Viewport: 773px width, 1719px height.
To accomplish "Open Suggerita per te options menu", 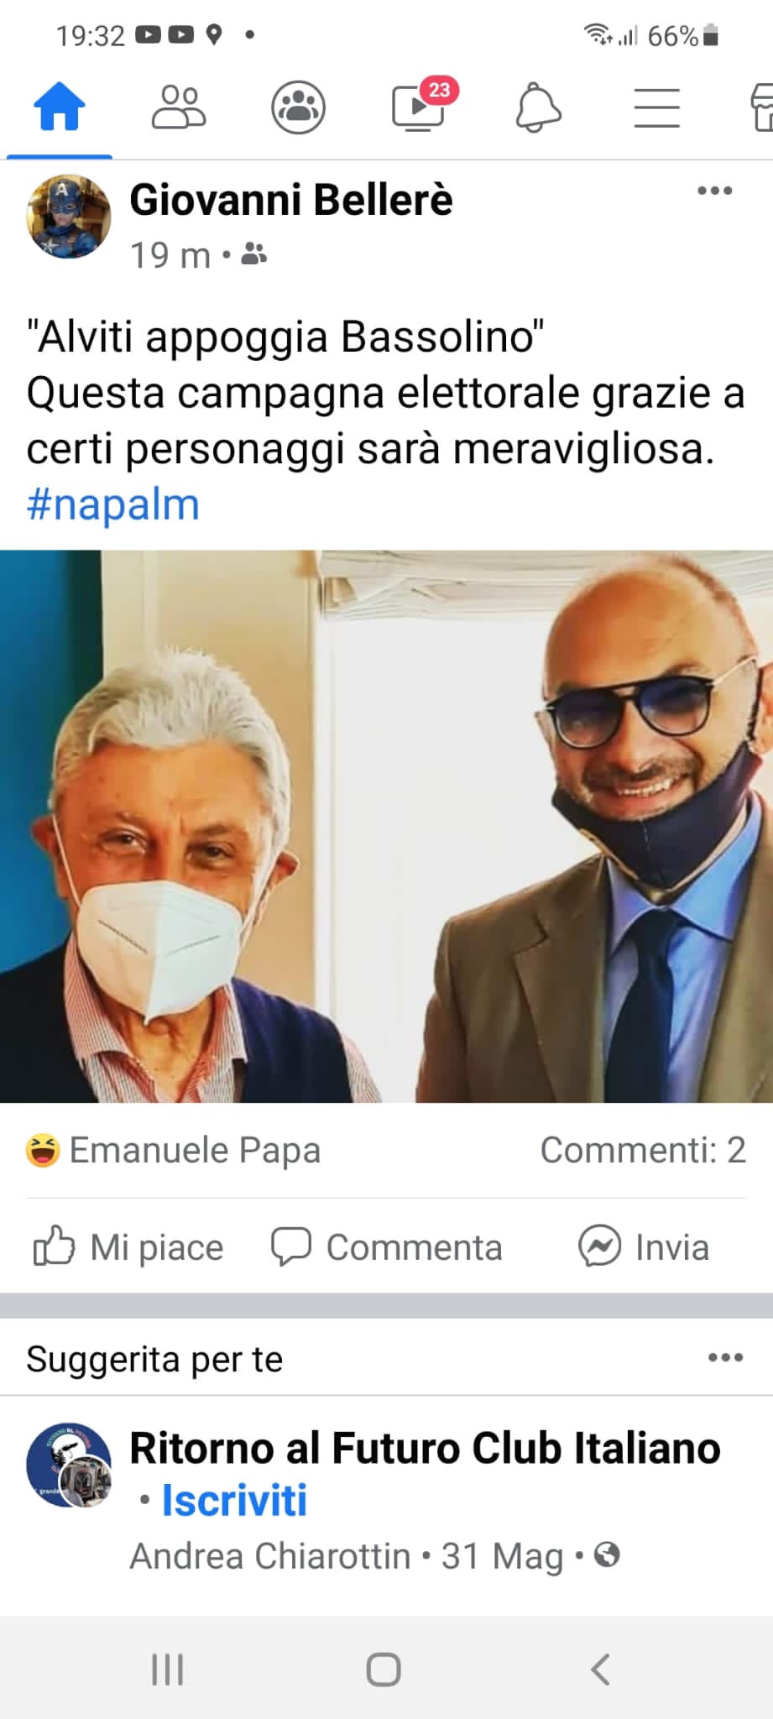I will pos(726,1357).
